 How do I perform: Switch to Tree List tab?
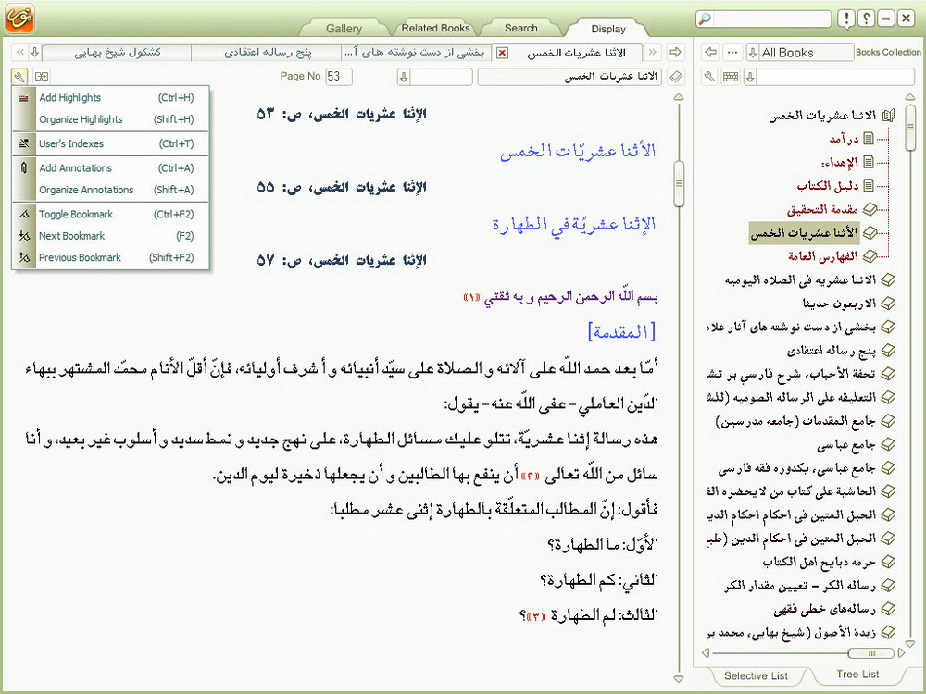coord(857,674)
